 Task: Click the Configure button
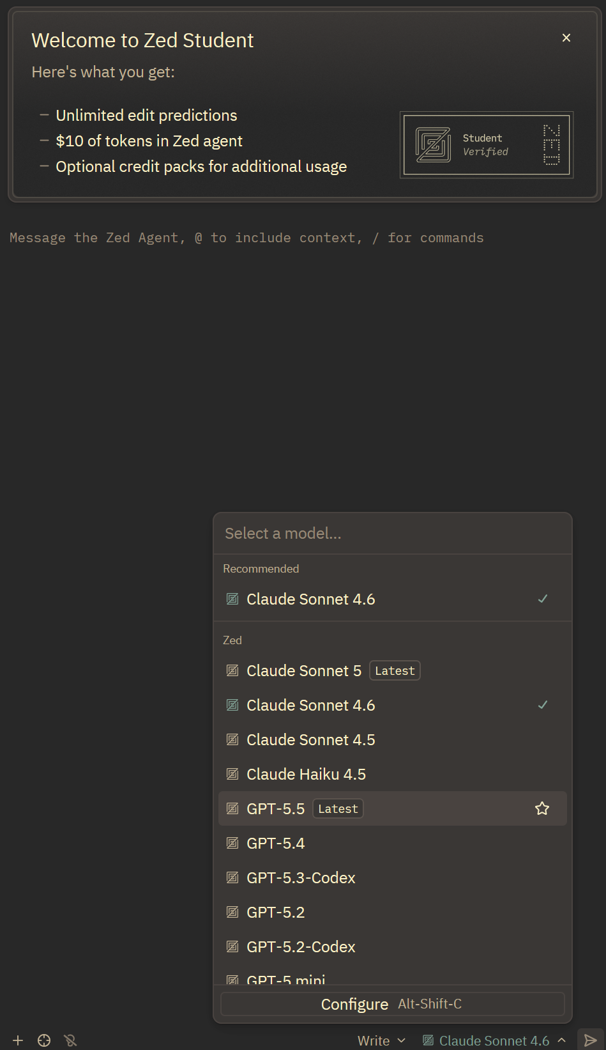pos(393,1004)
